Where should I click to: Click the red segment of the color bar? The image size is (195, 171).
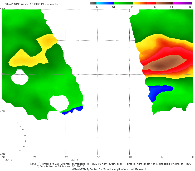pos(151,3)
